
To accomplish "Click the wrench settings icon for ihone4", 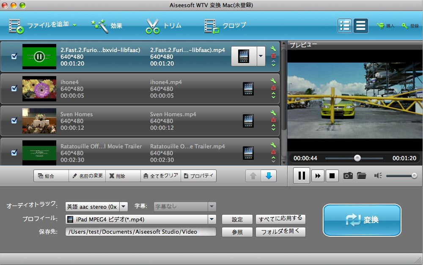I will tap(273, 81).
